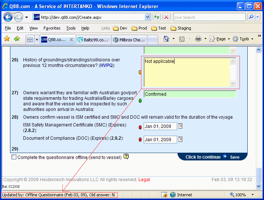The width and height of the screenshot is (264, 200).
Task: Expand the address bar URL dropdown
Action: click(x=148, y=17)
